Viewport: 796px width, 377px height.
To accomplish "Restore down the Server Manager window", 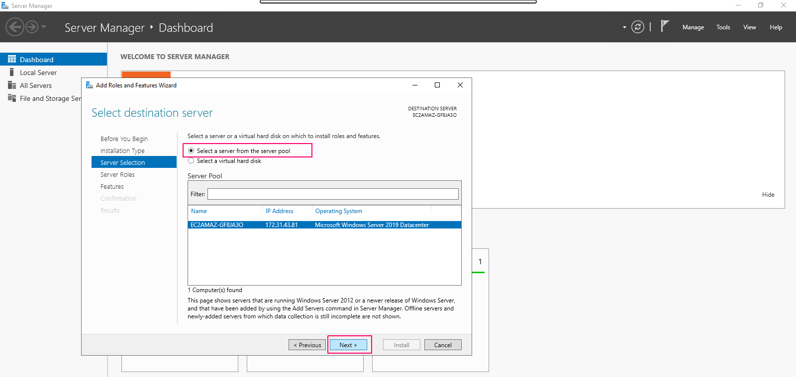I will pos(761,5).
